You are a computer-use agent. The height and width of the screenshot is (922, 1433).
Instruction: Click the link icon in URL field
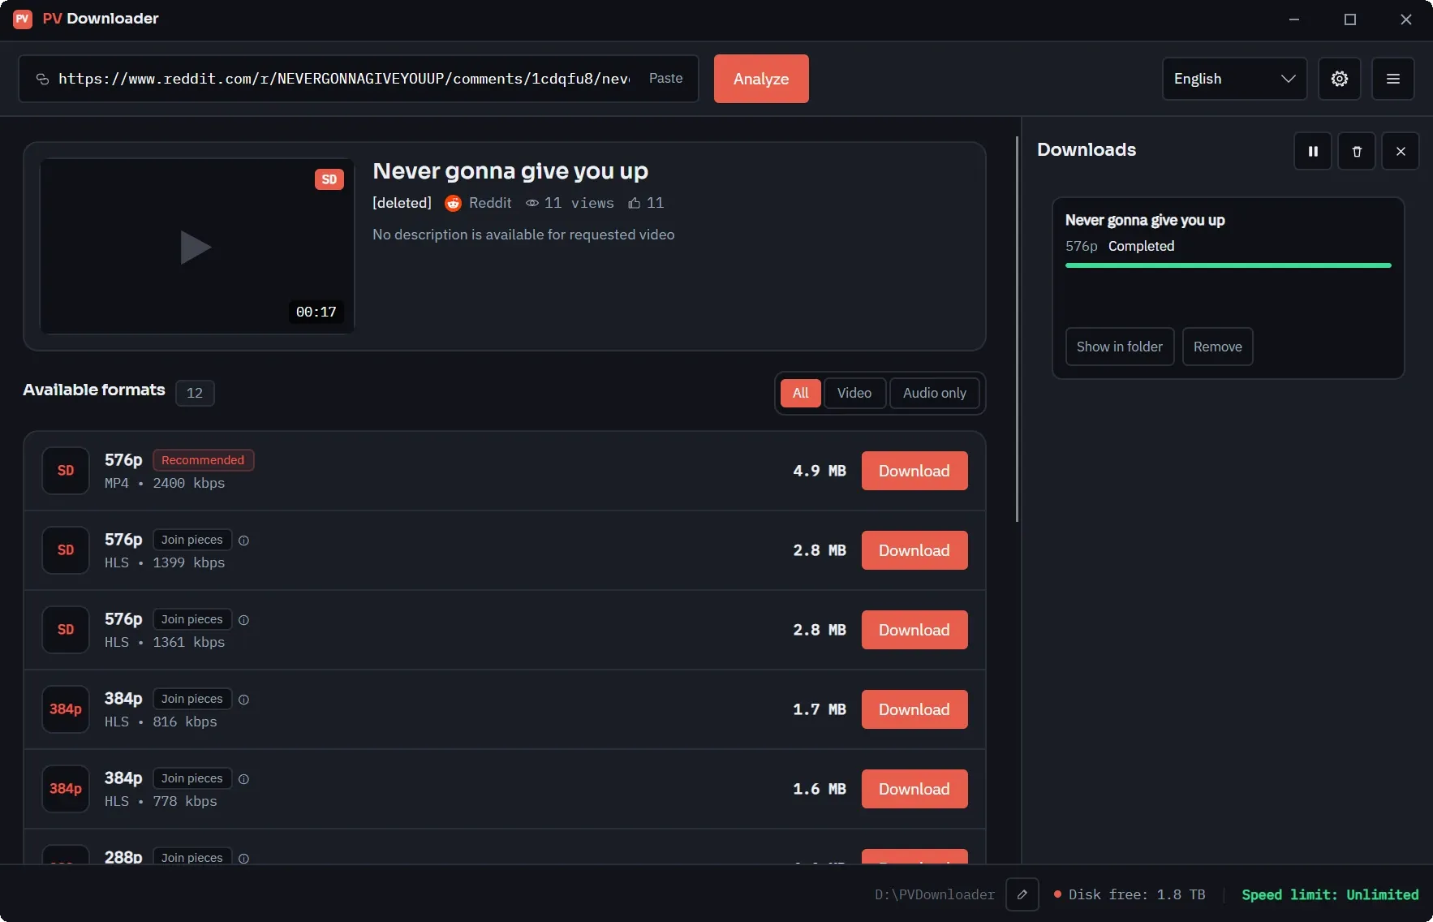tap(42, 79)
